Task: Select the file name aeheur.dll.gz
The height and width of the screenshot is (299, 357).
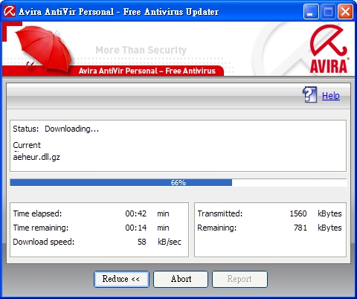Action: click(36, 157)
